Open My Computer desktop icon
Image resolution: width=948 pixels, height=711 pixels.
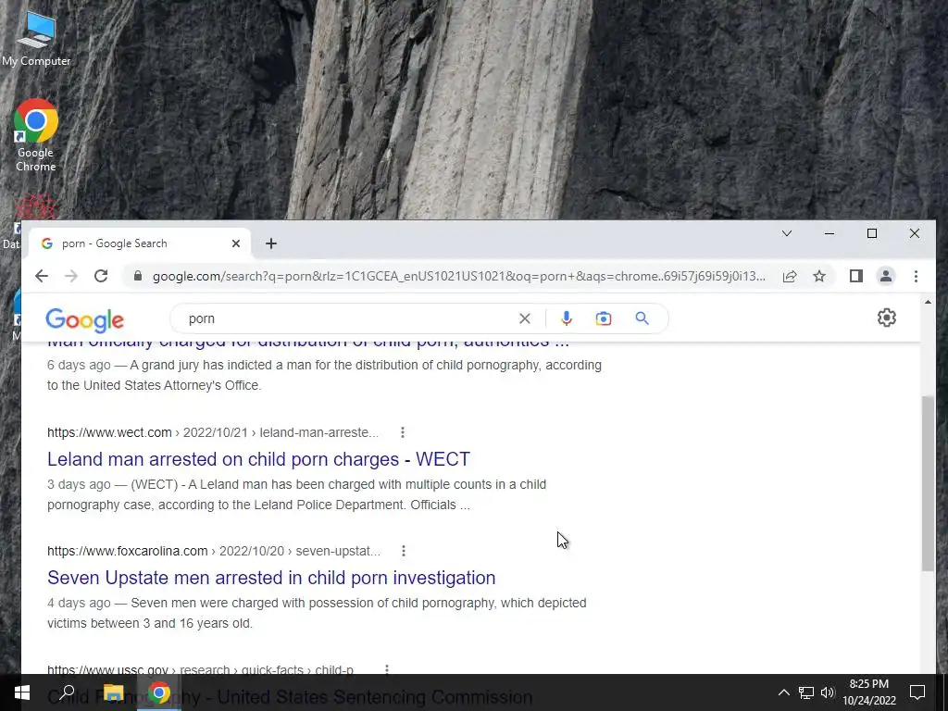pyautogui.click(x=36, y=39)
